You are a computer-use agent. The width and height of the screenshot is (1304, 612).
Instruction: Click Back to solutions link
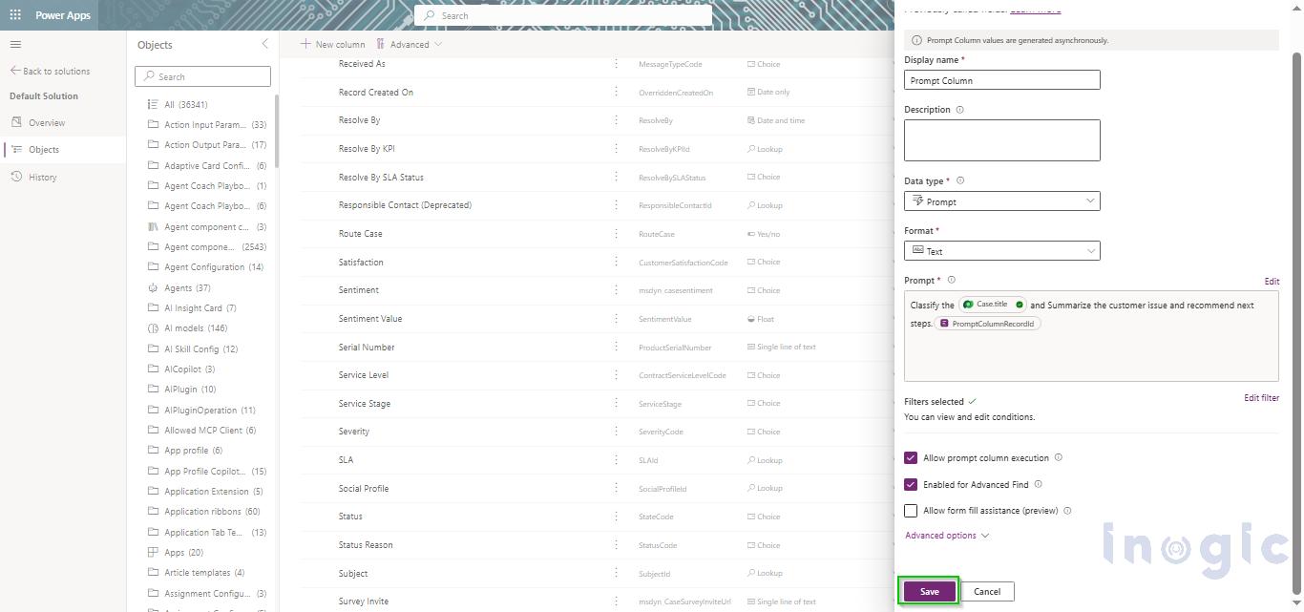[x=56, y=72]
